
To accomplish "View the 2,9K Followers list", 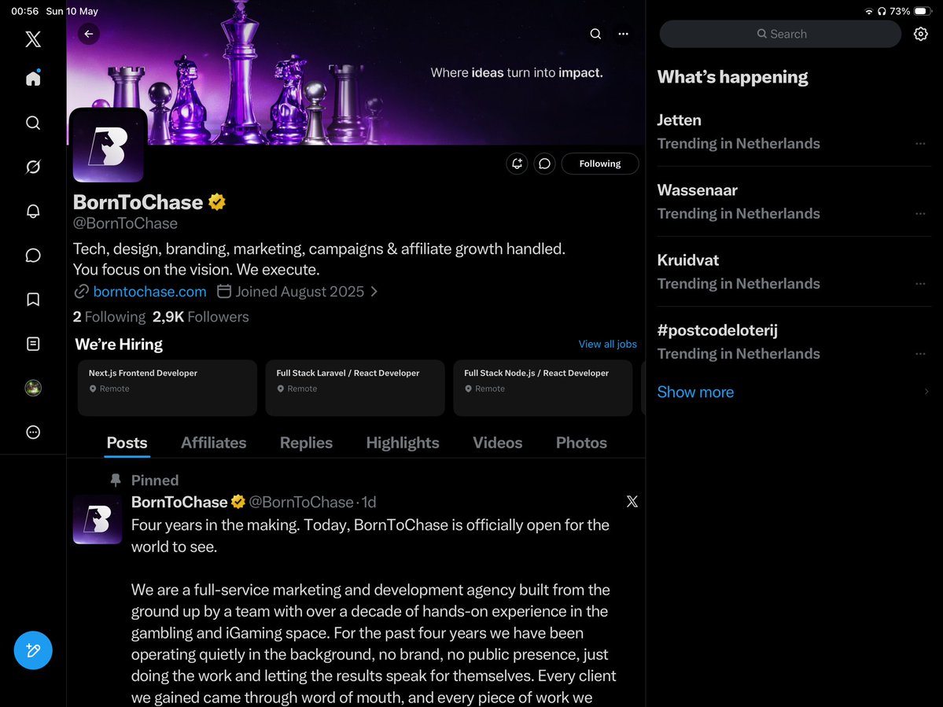I will [201, 317].
